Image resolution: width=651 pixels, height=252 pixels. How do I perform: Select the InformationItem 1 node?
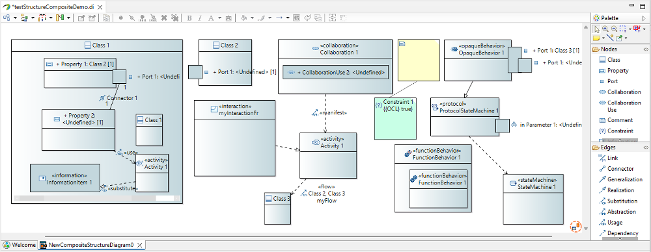click(64, 178)
